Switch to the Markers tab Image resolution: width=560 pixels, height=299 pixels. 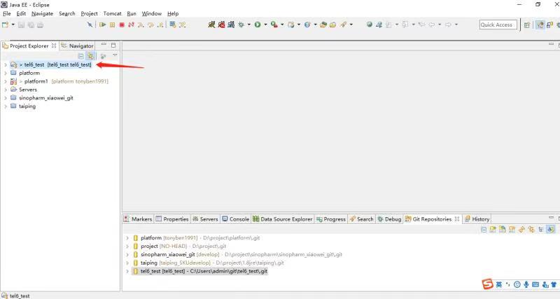(138, 219)
